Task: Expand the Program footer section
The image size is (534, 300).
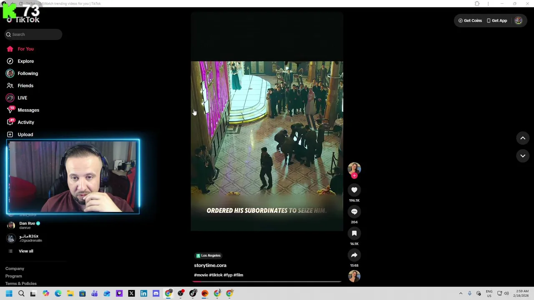Action: click(14, 276)
